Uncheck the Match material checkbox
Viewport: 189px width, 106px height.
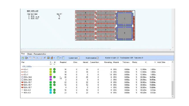point(98,58)
